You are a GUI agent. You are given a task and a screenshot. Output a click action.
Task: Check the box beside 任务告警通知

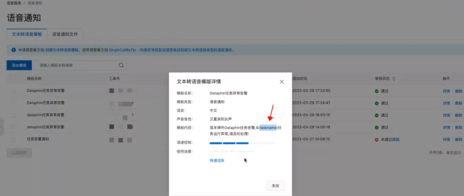[14, 139]
